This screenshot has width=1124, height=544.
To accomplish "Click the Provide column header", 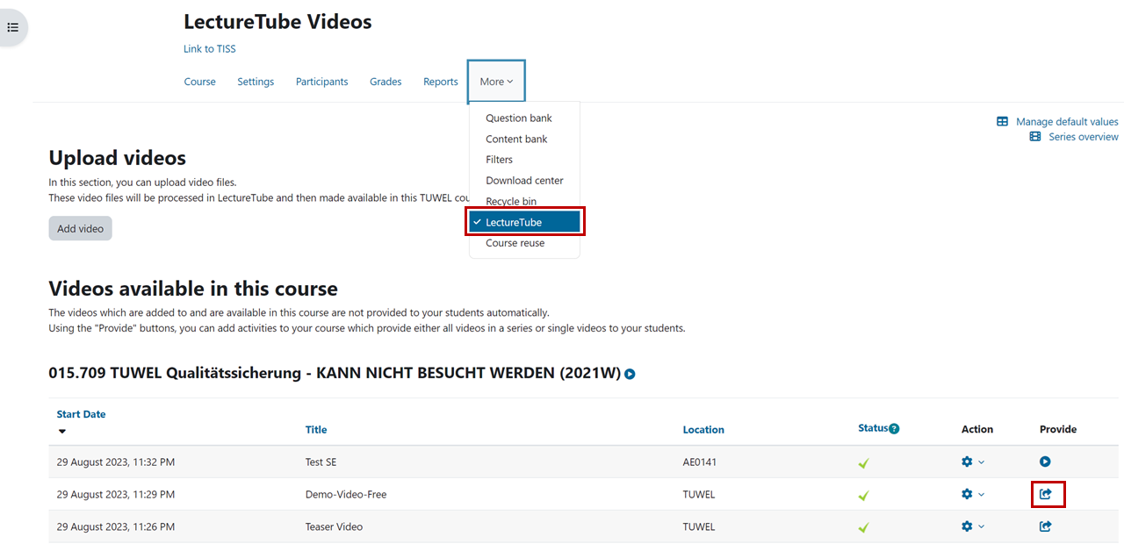I will [1058, 429].
